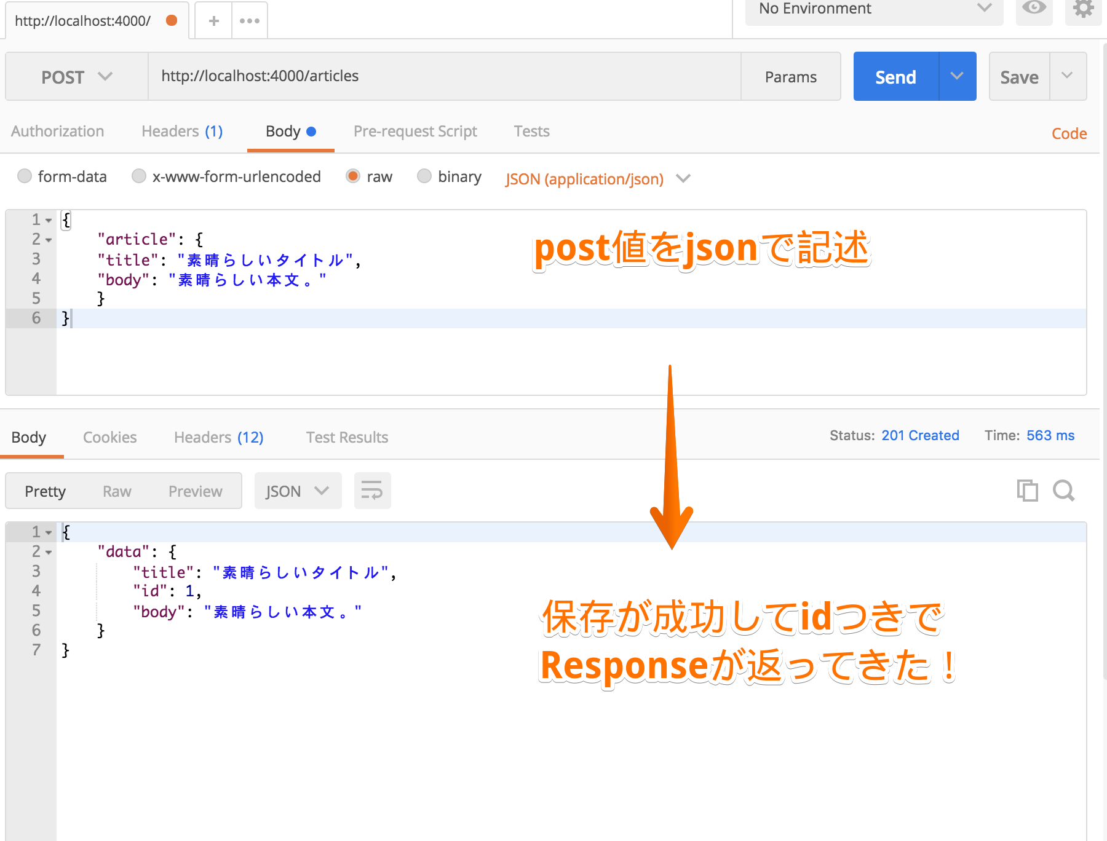
Task: Select the binary body type
Action: point(424,176)
